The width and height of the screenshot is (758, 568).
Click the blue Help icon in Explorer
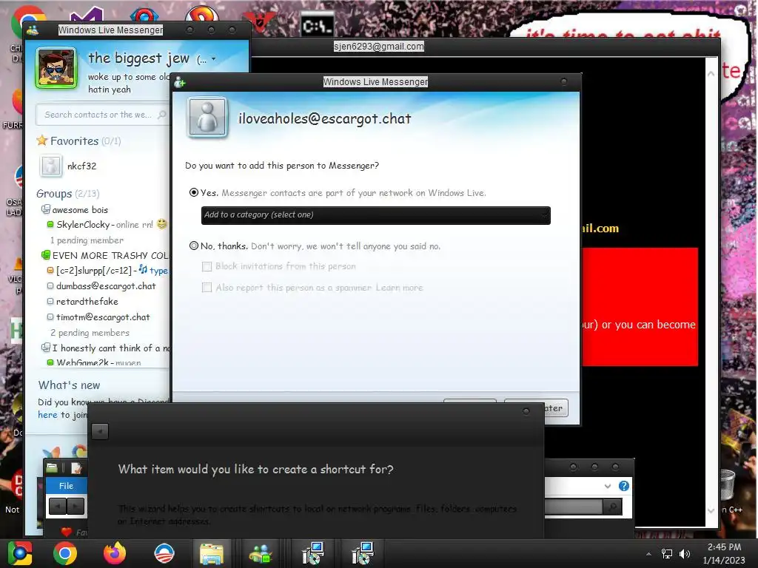tap(623, 486)
